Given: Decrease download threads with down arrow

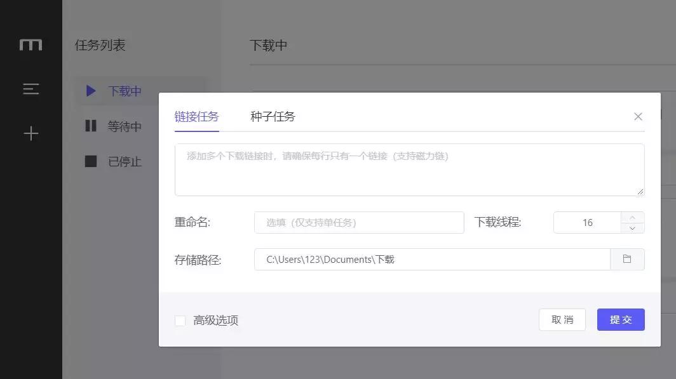Looking at the screenshot, I should [632, 227].
